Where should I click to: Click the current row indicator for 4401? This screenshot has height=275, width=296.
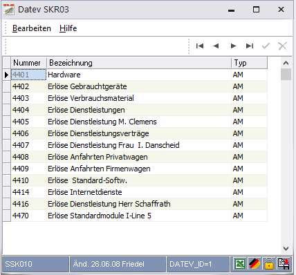point(7,75)
